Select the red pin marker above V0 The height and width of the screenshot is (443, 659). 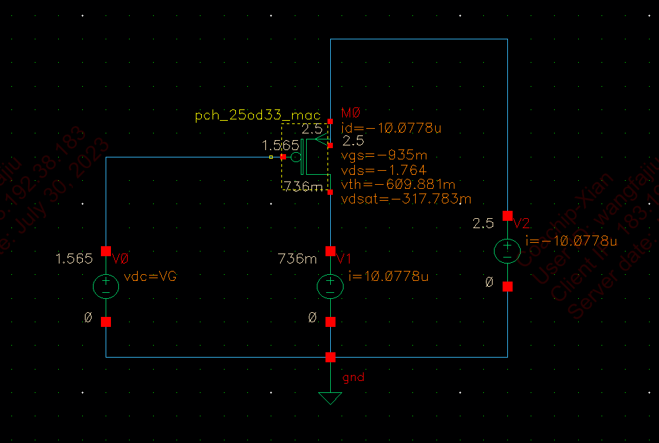pyautogui.click(x=106, y=252)
